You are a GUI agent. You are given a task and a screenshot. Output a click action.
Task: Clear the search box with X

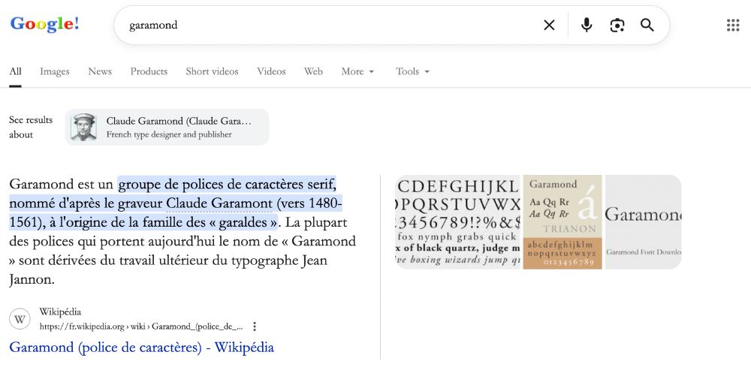550,25
